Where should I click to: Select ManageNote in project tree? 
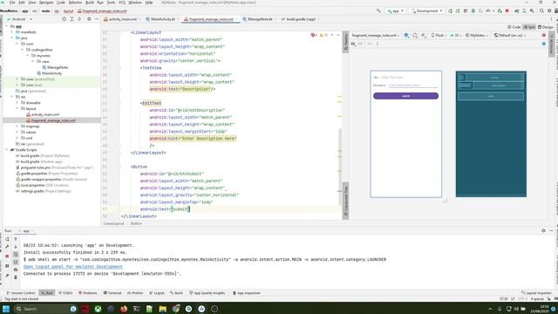click(x=57, y=67)
